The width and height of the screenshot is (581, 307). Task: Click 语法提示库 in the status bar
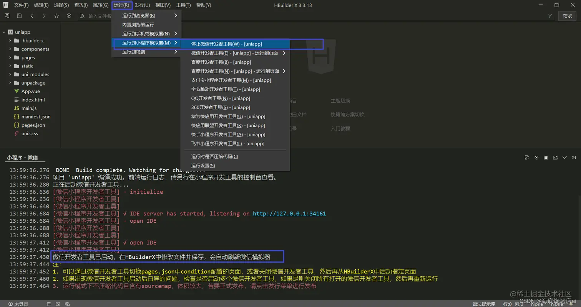(x=484, y=304)
